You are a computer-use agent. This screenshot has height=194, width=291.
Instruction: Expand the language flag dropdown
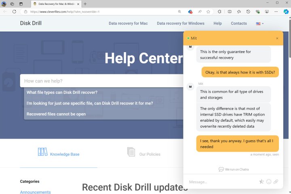pos(259,23)
